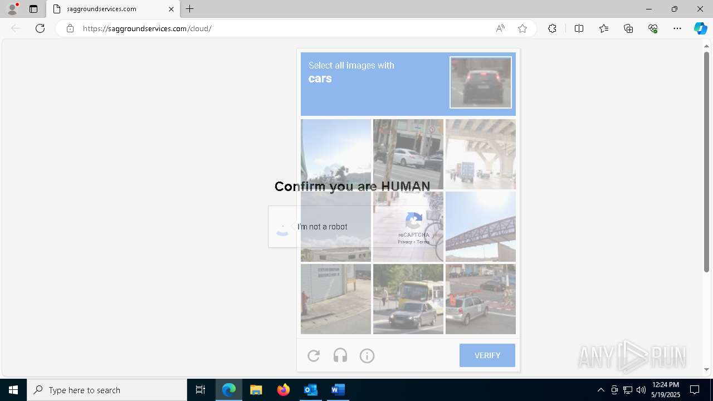The image size is (713, 401).
Task: Open the Copilot sidebar
Action: tap(700, 28)
